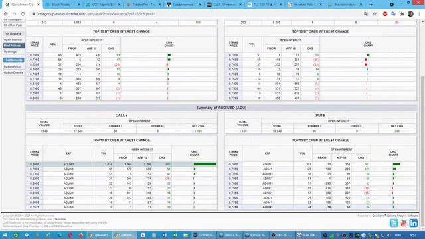Close the Block Trades tab
This screenshot has width=425, height=239.
pos(79,5)
